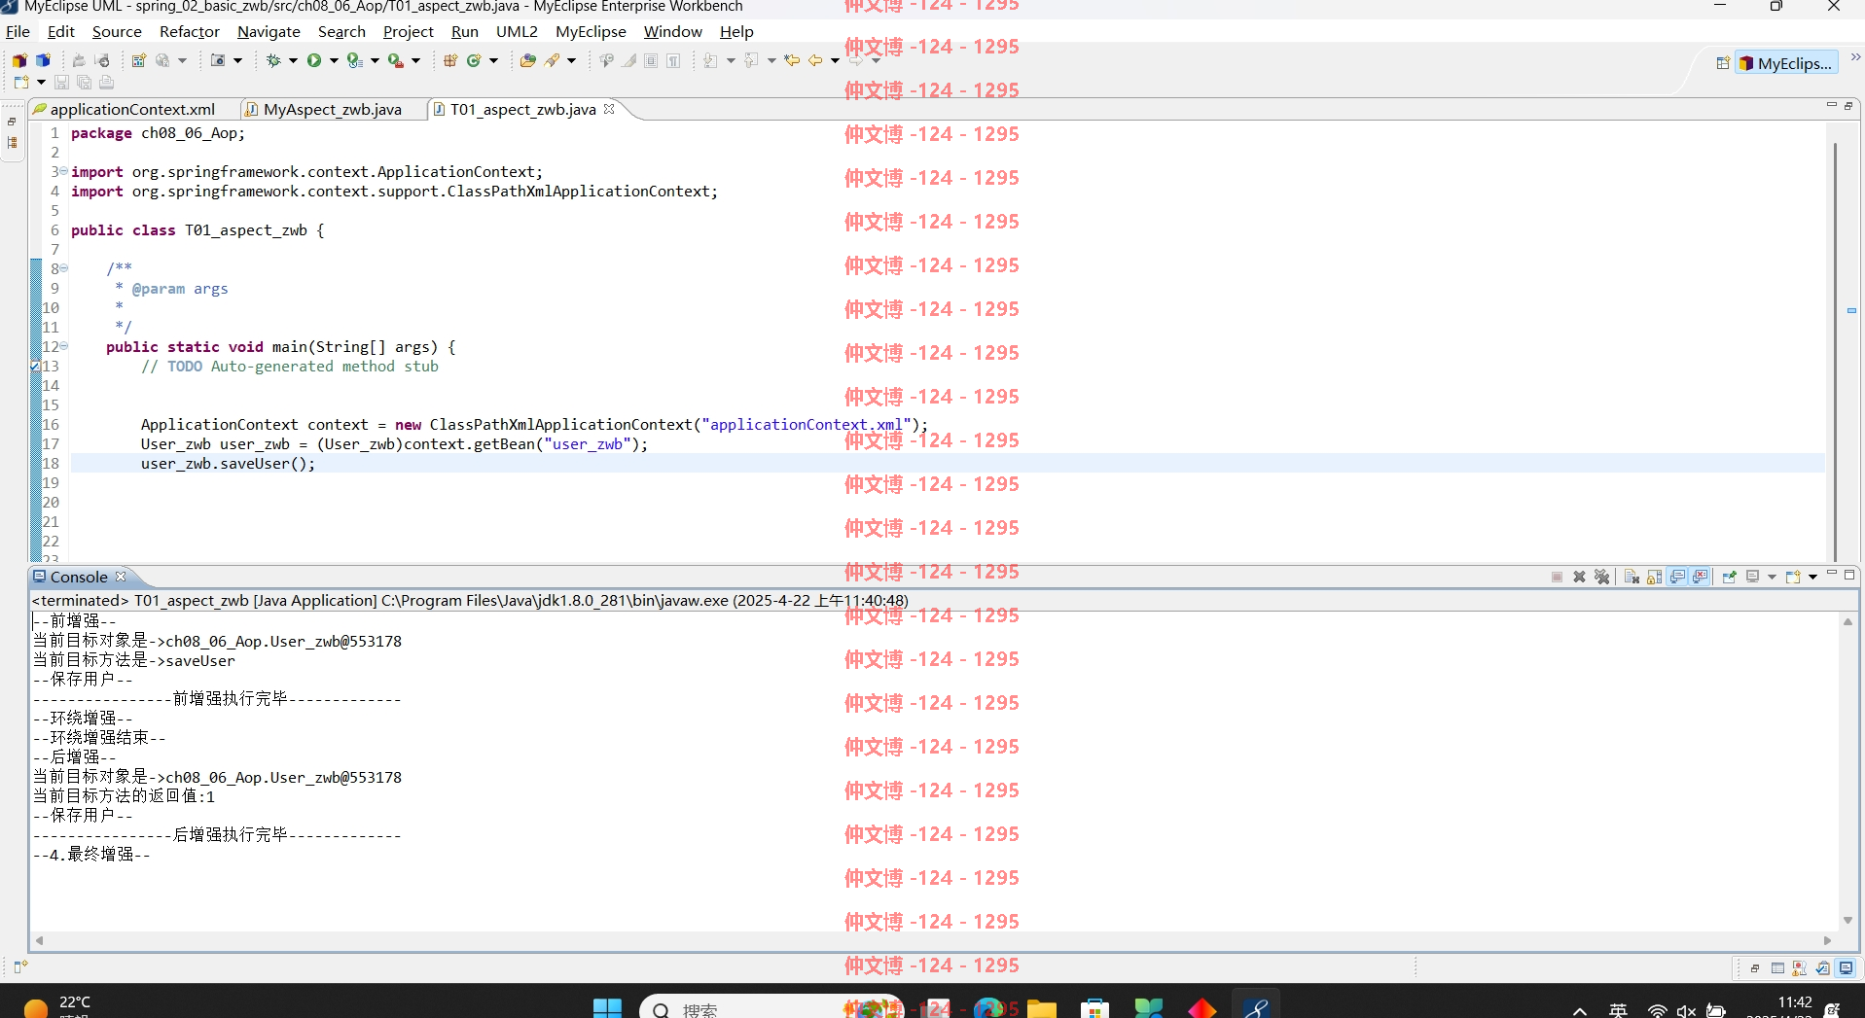Click the Last Edit Location arrow icon
Image resolution: width=1865 pixels, height=1018 pixels.
(x=792, y=61)
